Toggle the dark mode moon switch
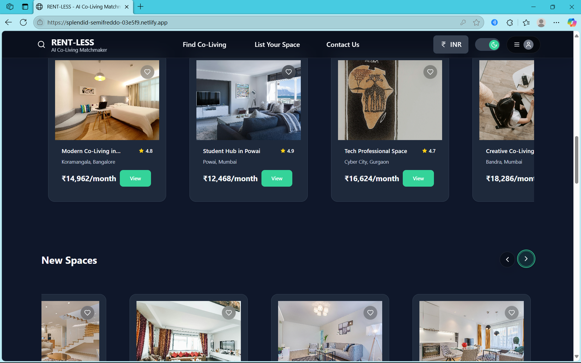 (487, 45)
